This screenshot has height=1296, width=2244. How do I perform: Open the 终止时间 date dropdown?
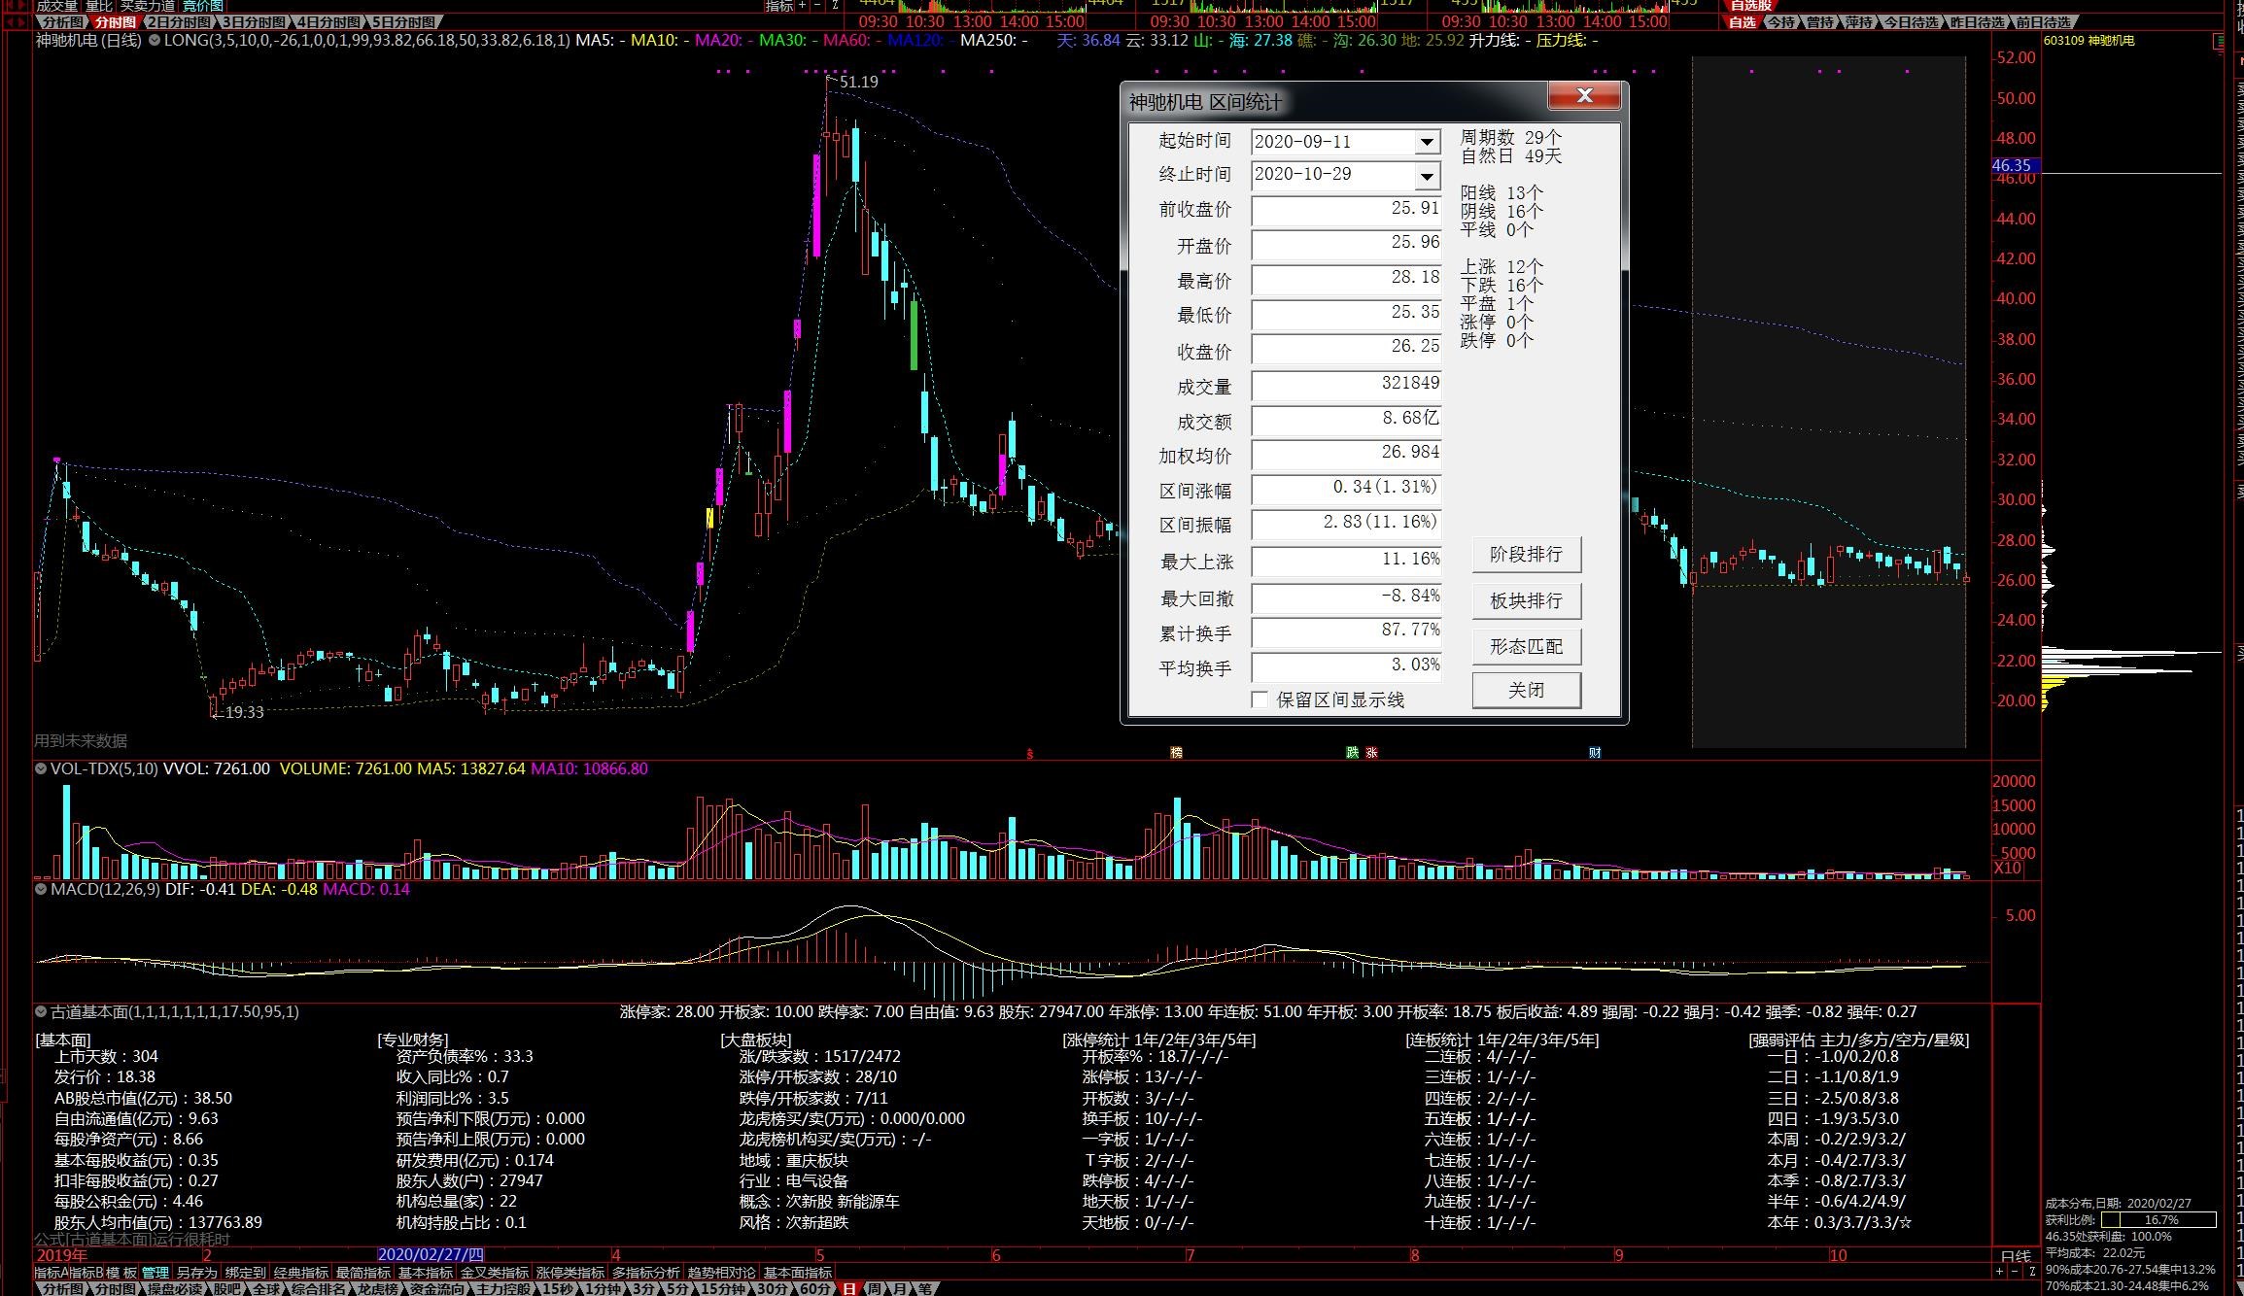pos(1427,176)
